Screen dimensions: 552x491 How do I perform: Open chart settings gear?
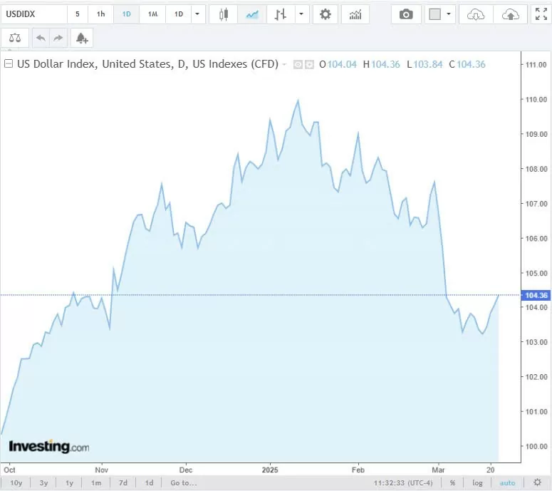pyautogui.click(x=326, y=14)
